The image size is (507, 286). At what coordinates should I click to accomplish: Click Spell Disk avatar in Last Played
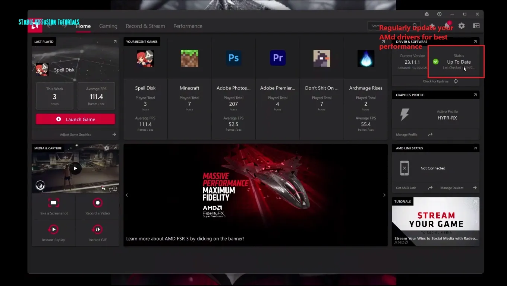tap(42, 69)
